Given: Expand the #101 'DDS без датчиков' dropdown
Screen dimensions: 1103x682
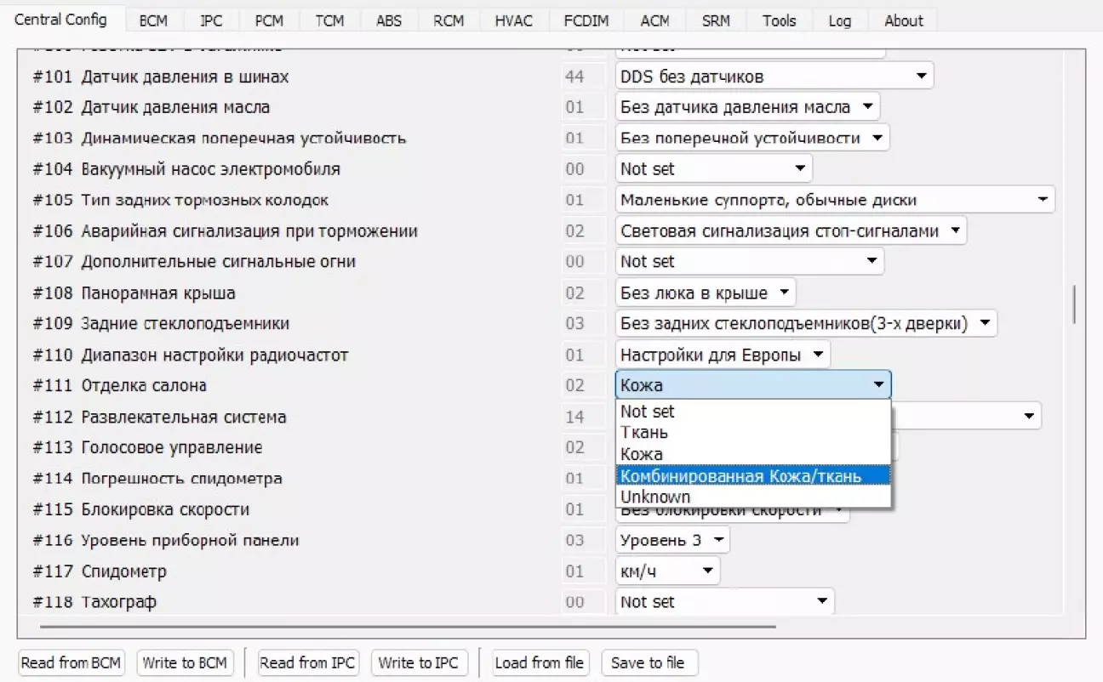Looking at the screenshot, I should [x=774, y=77].
